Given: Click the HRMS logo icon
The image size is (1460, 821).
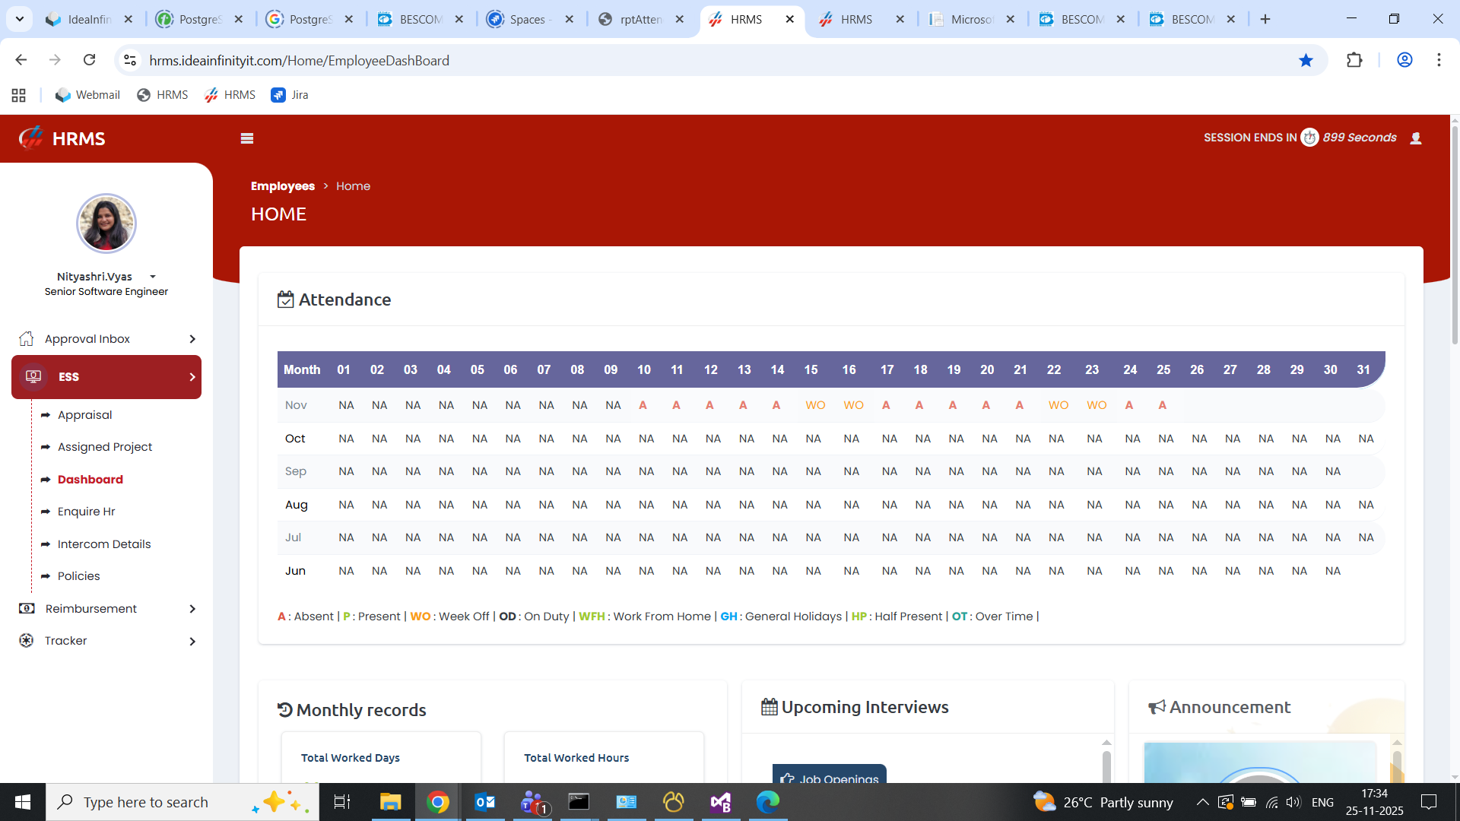Looking at the screenshot, I should click(x=31, y=138).
